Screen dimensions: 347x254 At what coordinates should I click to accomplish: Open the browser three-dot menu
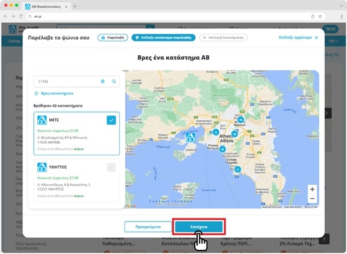click(342, 16)
